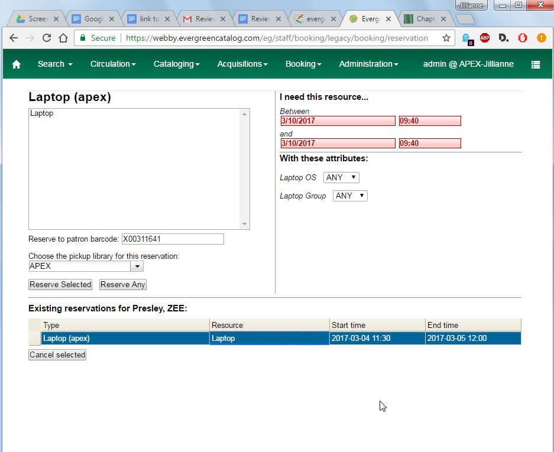
Task: Close the active Evergreen tab
Action: pos(388,19)
